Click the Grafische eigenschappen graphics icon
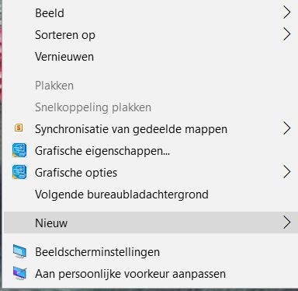This screenshot has width=298, height=291. [x=19, y=150]
